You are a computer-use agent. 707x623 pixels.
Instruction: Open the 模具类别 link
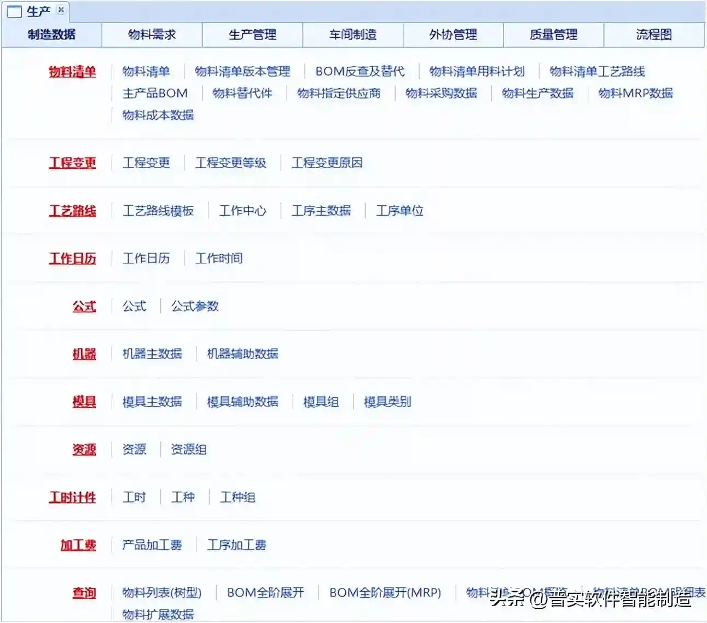387,402
